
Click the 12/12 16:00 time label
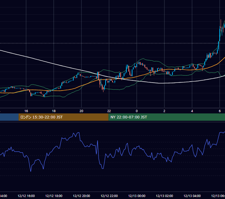[26, 196]
